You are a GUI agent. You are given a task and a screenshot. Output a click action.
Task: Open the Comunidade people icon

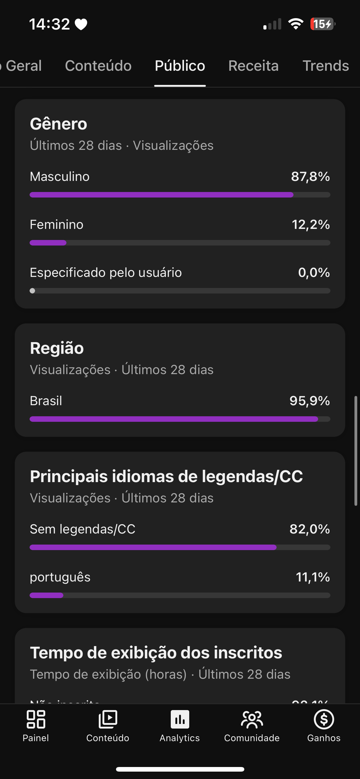click(x=252, y=719)
